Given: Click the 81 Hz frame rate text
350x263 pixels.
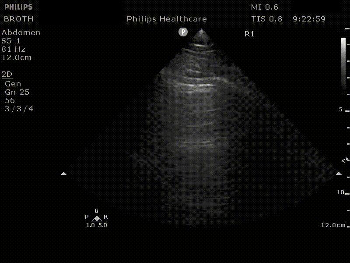Looking at the screenshot, I should click(x=14, y=49).
